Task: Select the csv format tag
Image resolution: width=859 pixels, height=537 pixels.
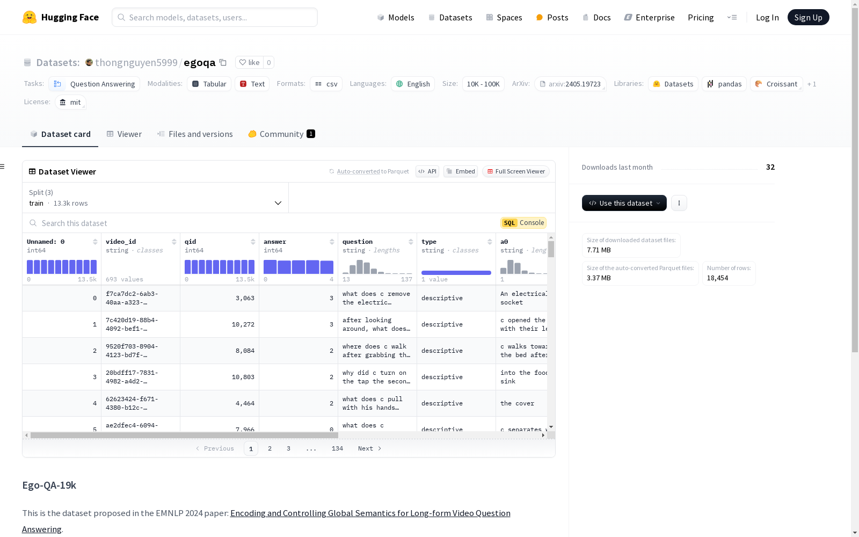Action: click(x=326, y=84)
